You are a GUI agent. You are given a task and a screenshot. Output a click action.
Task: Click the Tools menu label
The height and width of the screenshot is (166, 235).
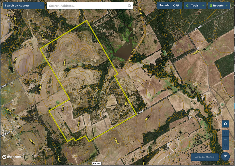195,6
